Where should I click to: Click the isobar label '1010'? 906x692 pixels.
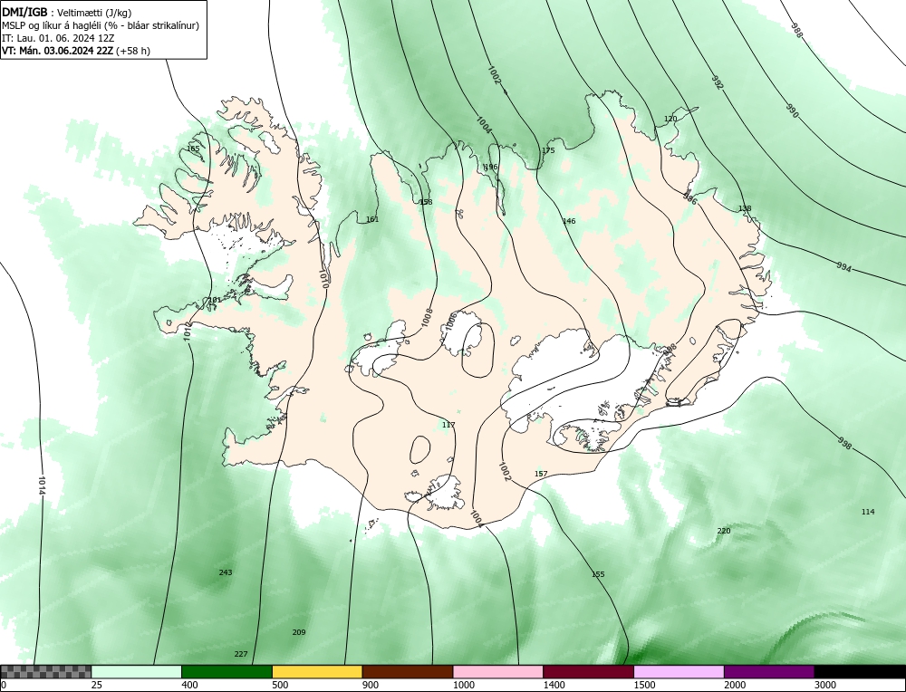[x=323, y=279]
